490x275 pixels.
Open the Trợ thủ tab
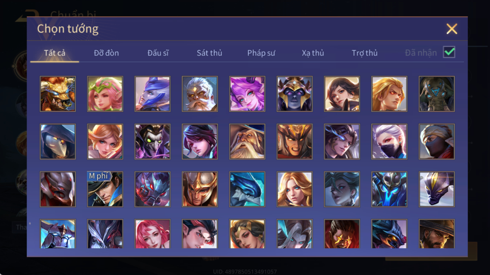[364, 53]
